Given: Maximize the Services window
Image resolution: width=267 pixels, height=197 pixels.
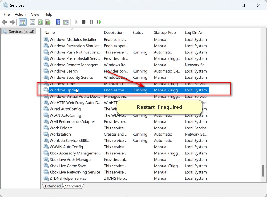Looking at the screenshot, I should coord(243,5).
